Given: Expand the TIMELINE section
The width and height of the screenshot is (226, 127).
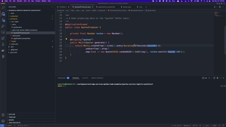Looking at the screenshot, I should (x=31, y=117).
